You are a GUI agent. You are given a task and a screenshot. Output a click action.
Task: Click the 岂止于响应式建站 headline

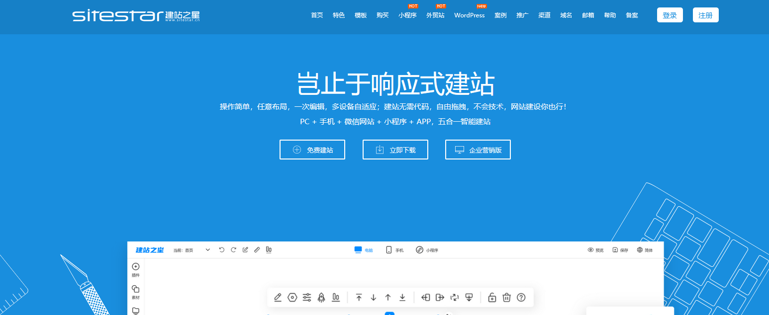click(395, 83)
